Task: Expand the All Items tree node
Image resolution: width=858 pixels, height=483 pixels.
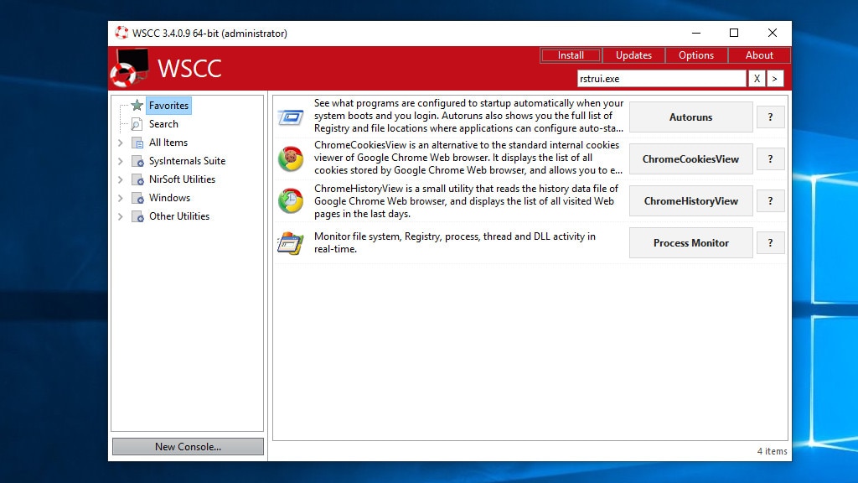Action: (x=121, y=142)
